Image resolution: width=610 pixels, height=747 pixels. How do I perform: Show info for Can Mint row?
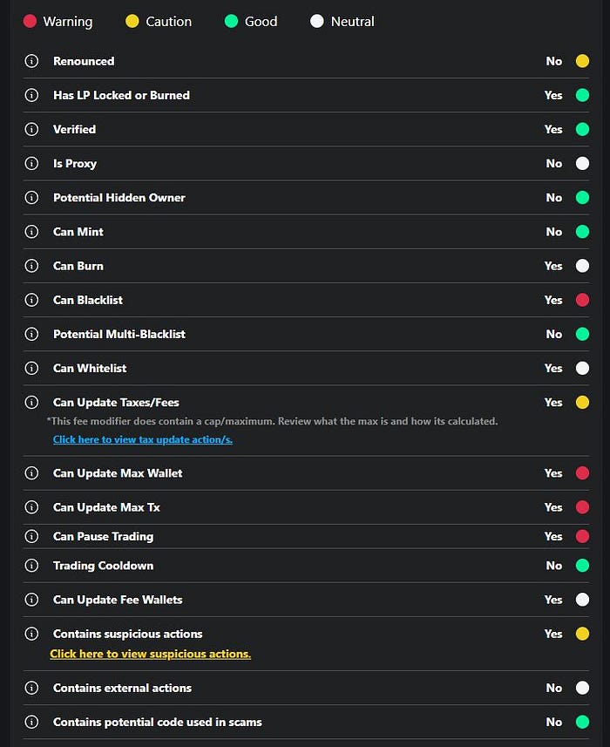(31, 232)
